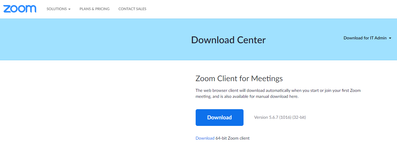This screenshot has height=159, width=397.
Task: Click the caret arrow beside Solutions
Action: pyautogui.click(x=69, y=9)
